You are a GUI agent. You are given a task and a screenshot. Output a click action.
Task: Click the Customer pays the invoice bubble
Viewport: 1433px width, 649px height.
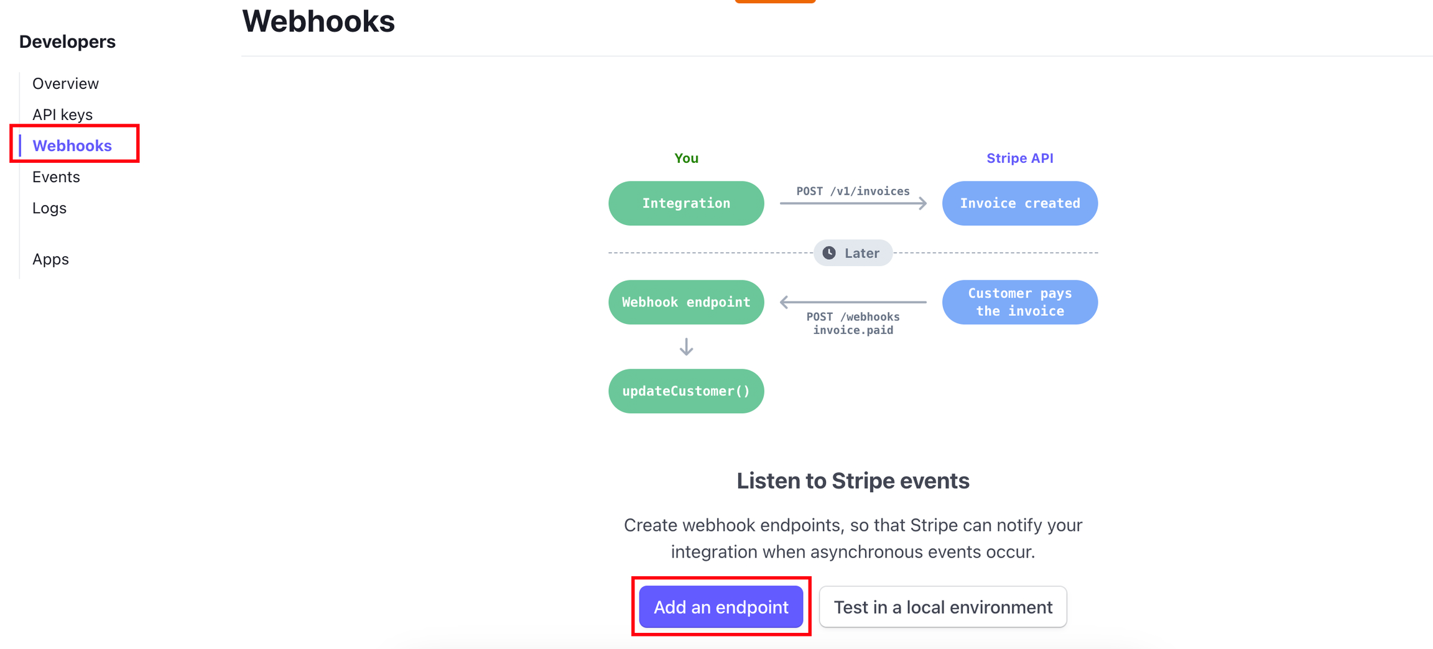[1020, 302]
